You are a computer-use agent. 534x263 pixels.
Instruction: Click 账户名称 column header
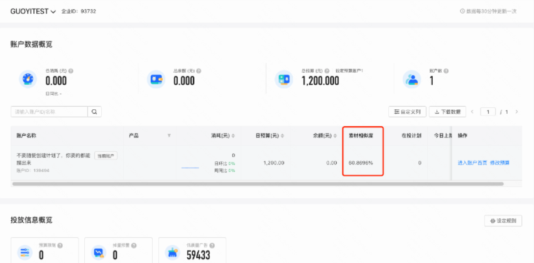tap(26, 136)
